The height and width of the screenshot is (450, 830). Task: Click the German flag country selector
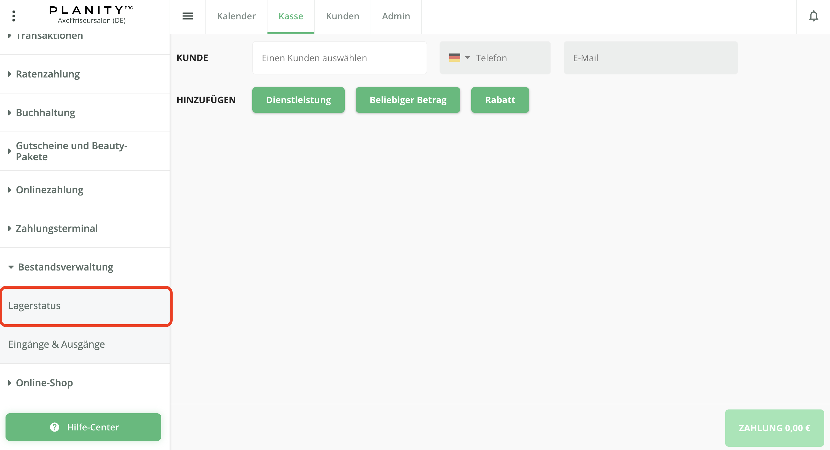454,58
